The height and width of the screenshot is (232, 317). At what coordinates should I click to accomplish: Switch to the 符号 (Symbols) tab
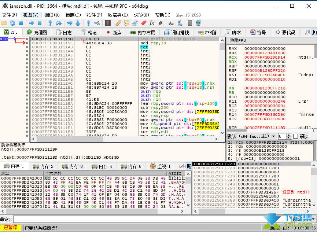click(x=258, y=33)
